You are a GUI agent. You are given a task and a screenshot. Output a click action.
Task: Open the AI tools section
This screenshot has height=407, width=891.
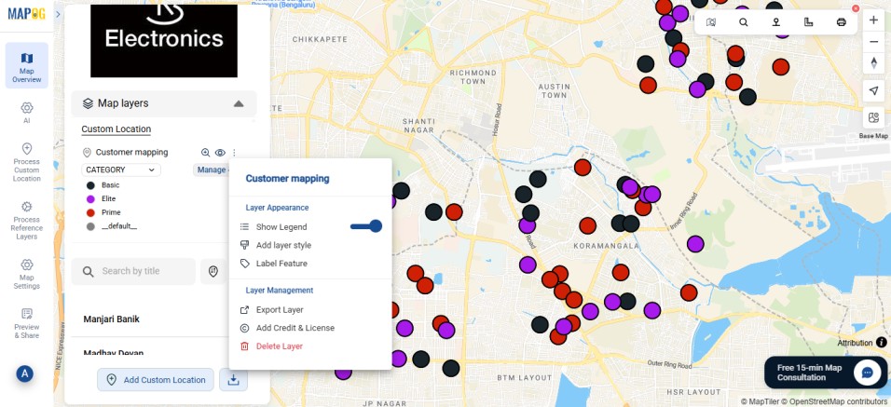click(x=27, y=113)
